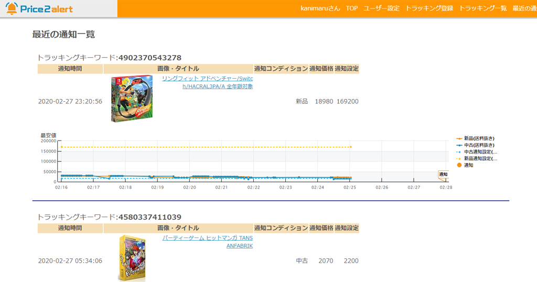Open トラッキング一覧 in navigation
Image resolution: width=537 pixels, height=282 pixels.
(483, 8)
